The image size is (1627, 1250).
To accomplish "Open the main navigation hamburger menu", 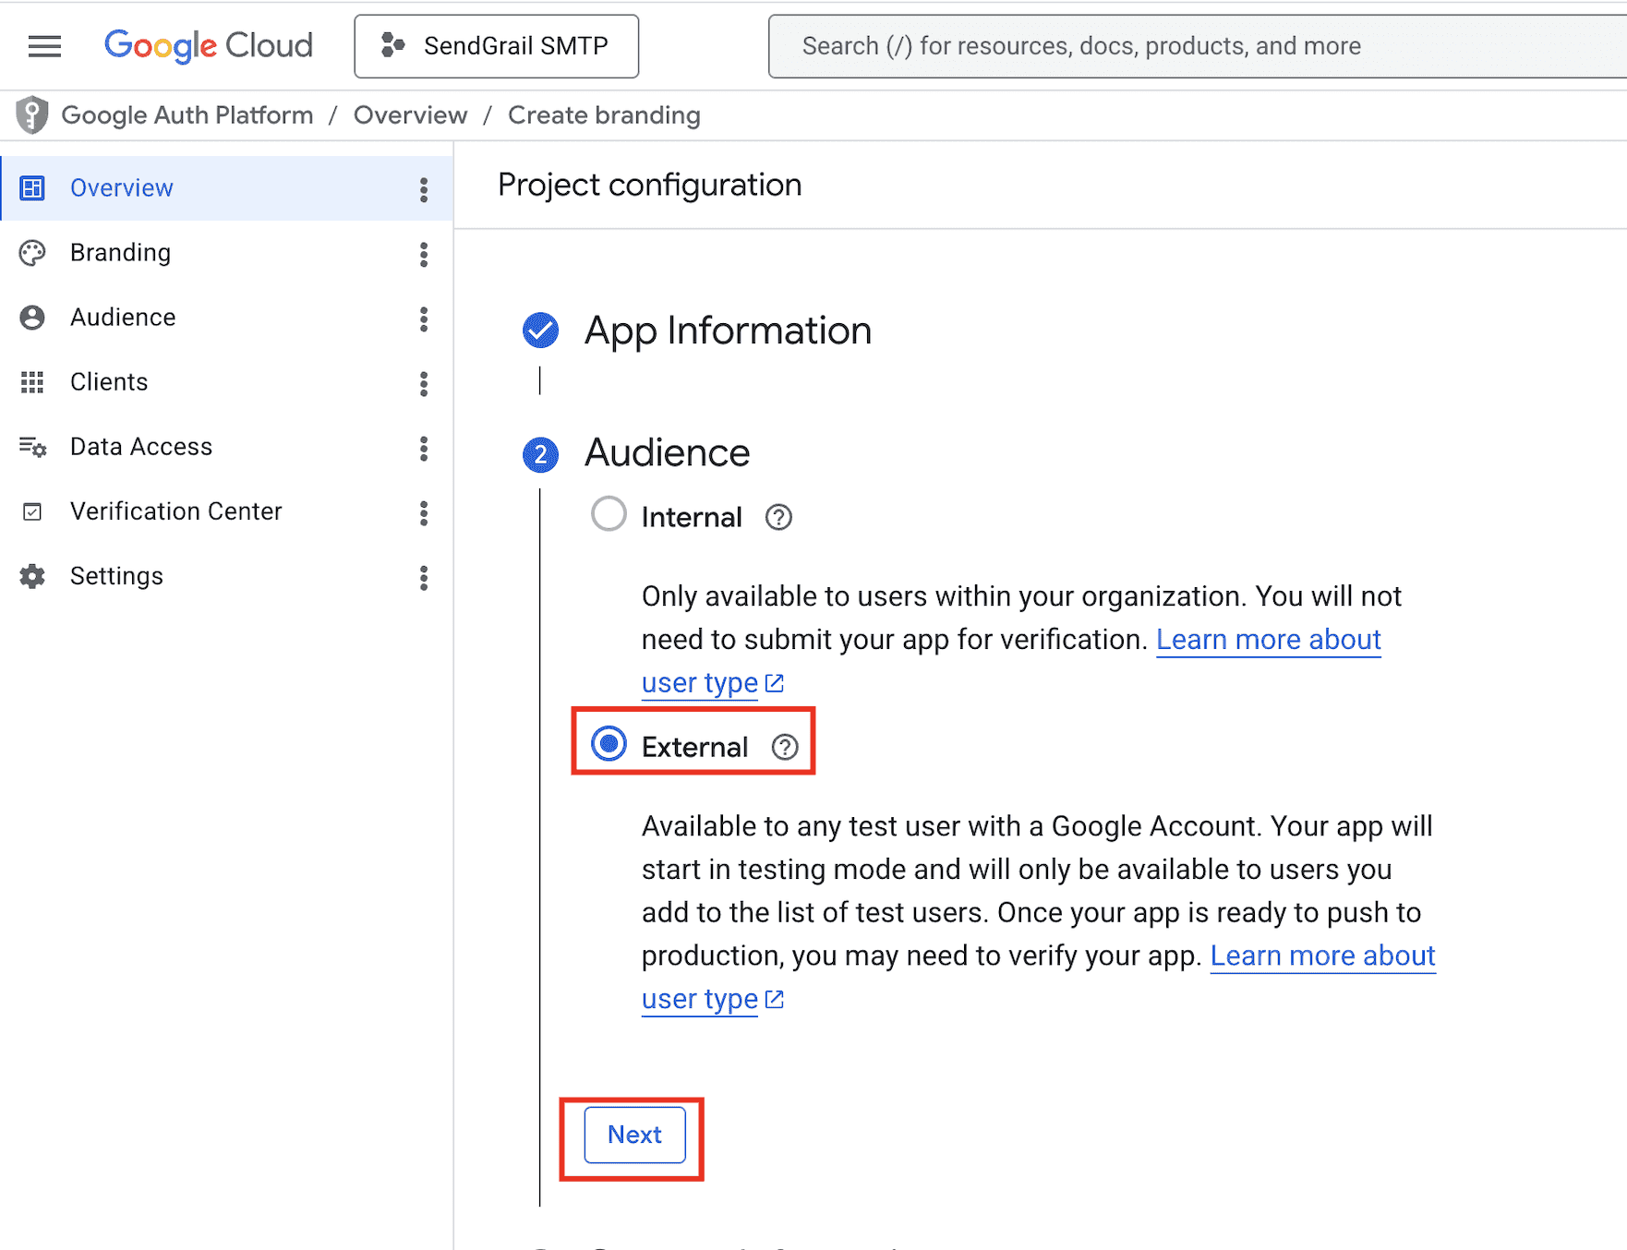I will click(44, 46).
